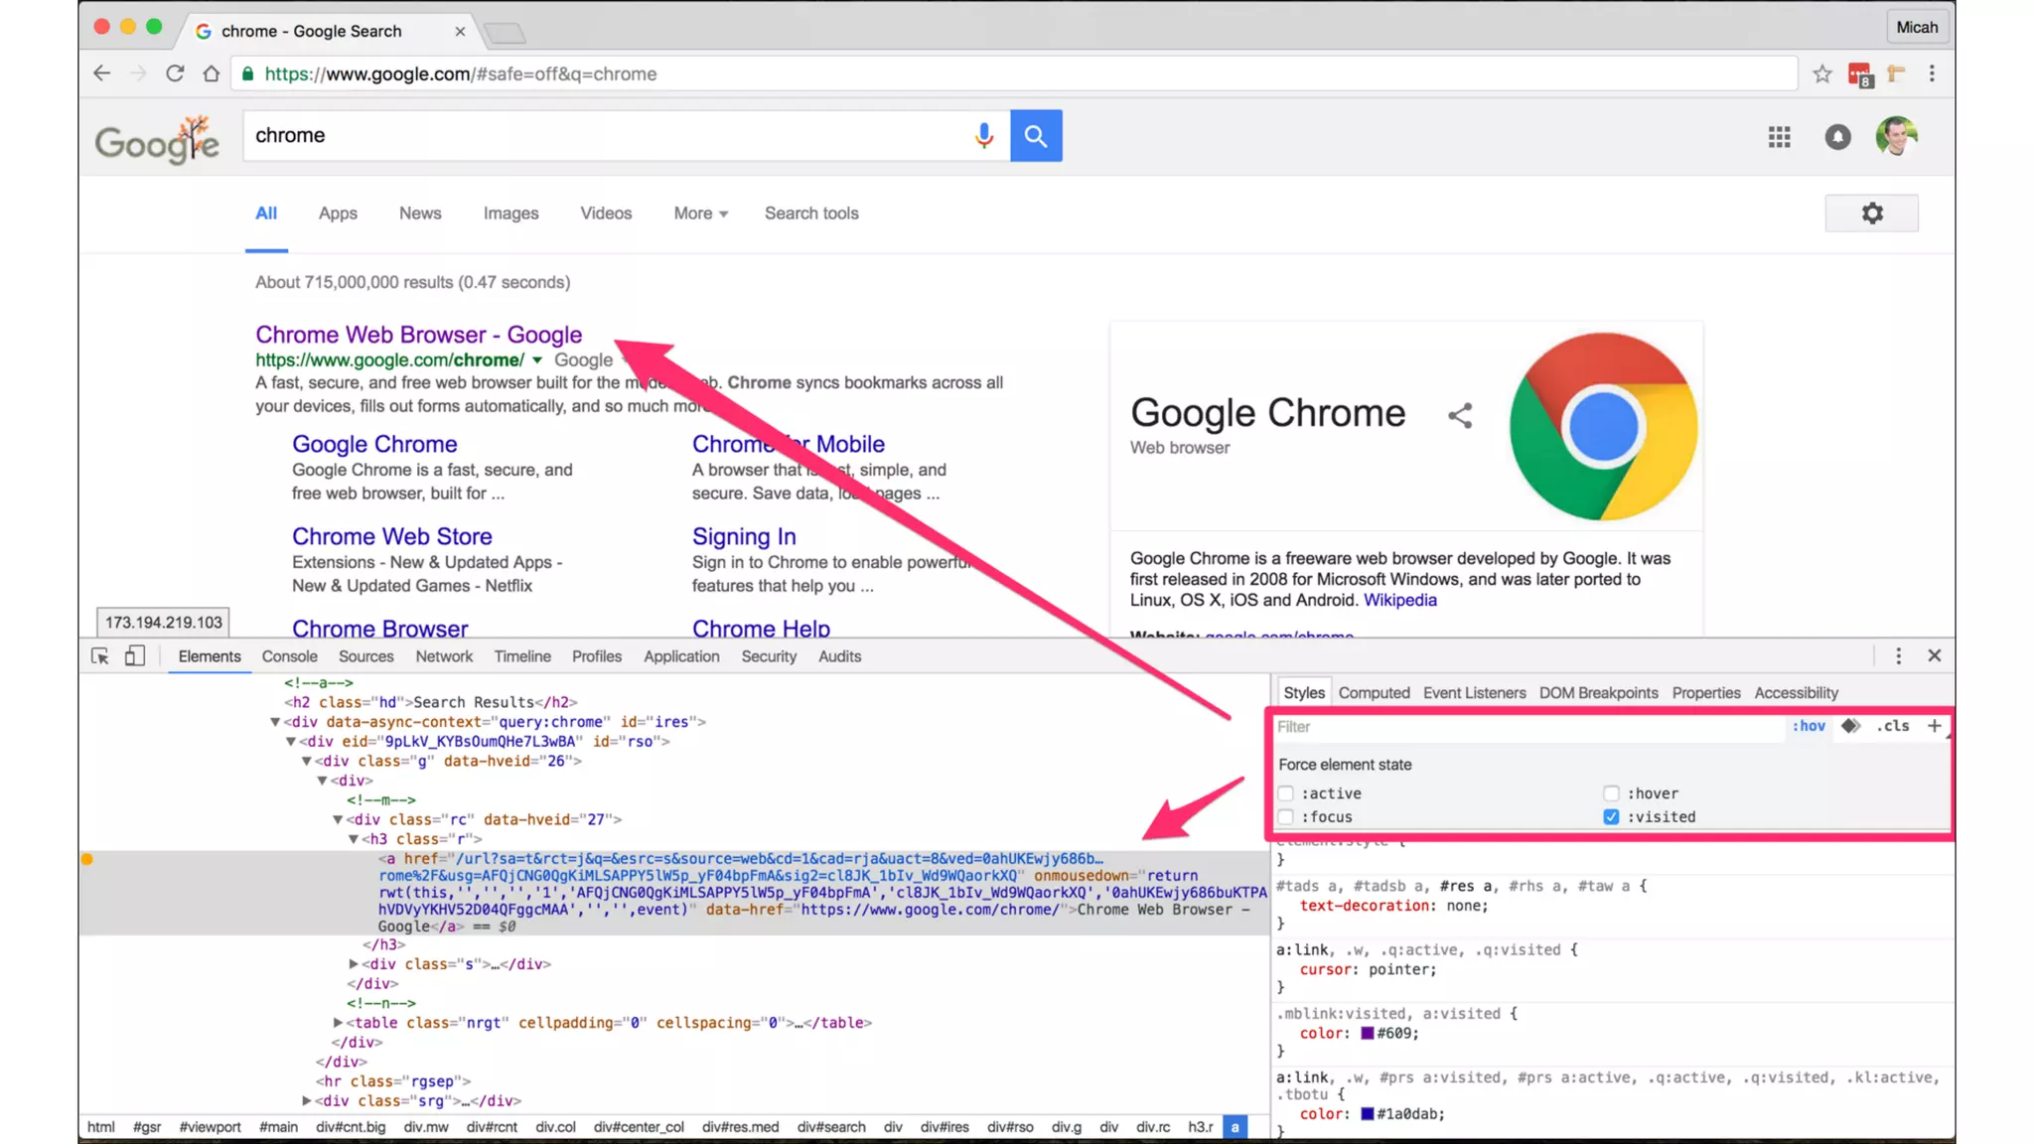Viewport: 2034px width, 1144px height.
Task: Expand the table class="nrgt" node
Action: pyautogui.click(x=338, y=1022)
